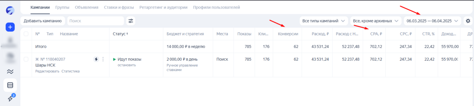
Task: Sort by CPA, ₽ column header
Action: pyautogui.click(x=376, y=34)
